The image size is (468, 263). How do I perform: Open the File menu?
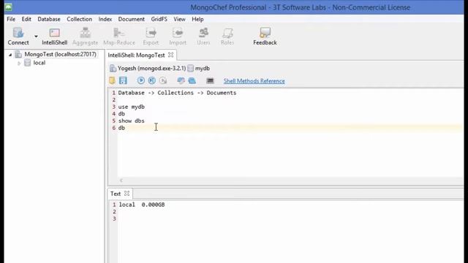11,19
